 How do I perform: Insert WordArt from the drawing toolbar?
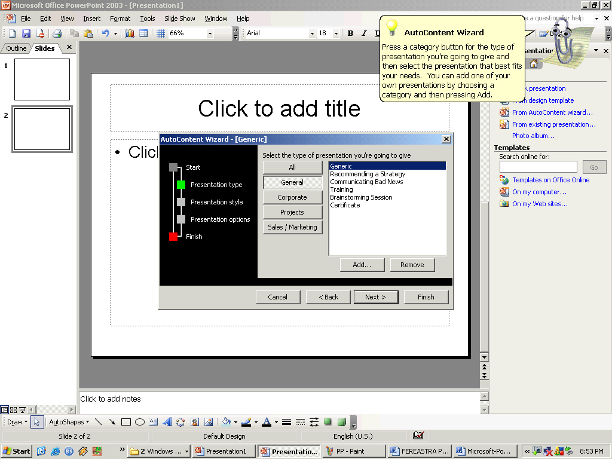pyautogui.click(x=167, y=422)
